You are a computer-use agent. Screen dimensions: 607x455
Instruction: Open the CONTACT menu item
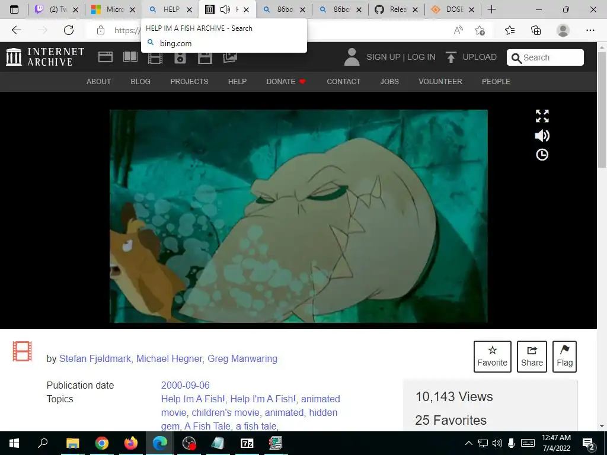[344, 82]
